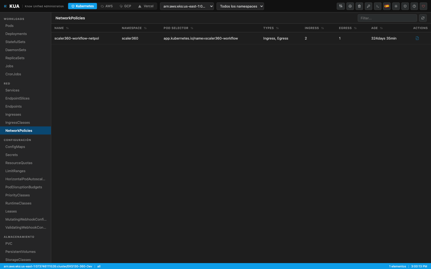Refresh the NetworkPolicies list
The image size is (431, 269).
[x=423, y=18]
